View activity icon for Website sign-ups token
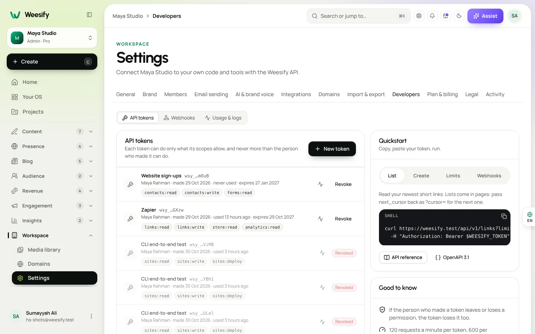Image resolution: width=535 pixels, height=334 pixels. (x=320, y=184)
